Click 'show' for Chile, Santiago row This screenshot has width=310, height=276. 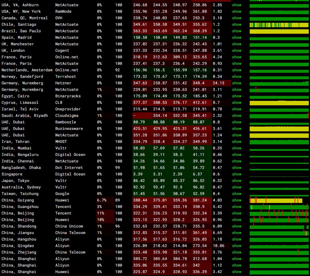(x=237, y=25)
